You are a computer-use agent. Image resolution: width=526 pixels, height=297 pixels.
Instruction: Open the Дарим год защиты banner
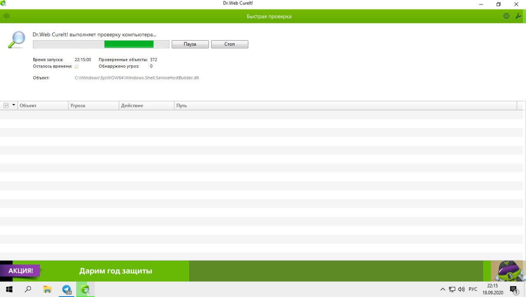tap(115, 271)
